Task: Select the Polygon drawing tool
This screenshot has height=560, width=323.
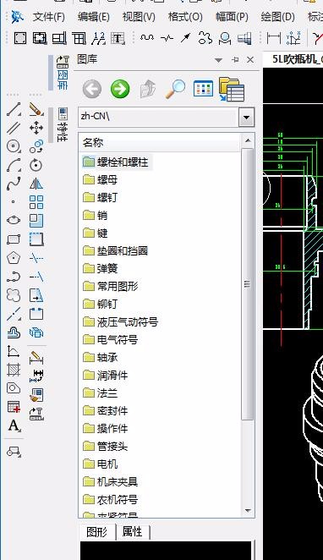Action: (x=14, y=257)
